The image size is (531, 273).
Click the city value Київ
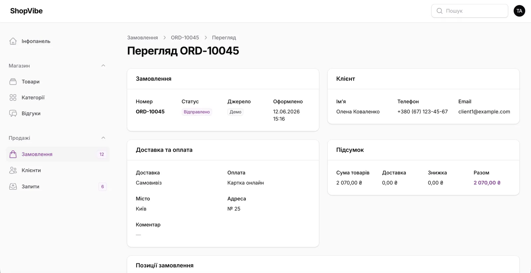141,209
